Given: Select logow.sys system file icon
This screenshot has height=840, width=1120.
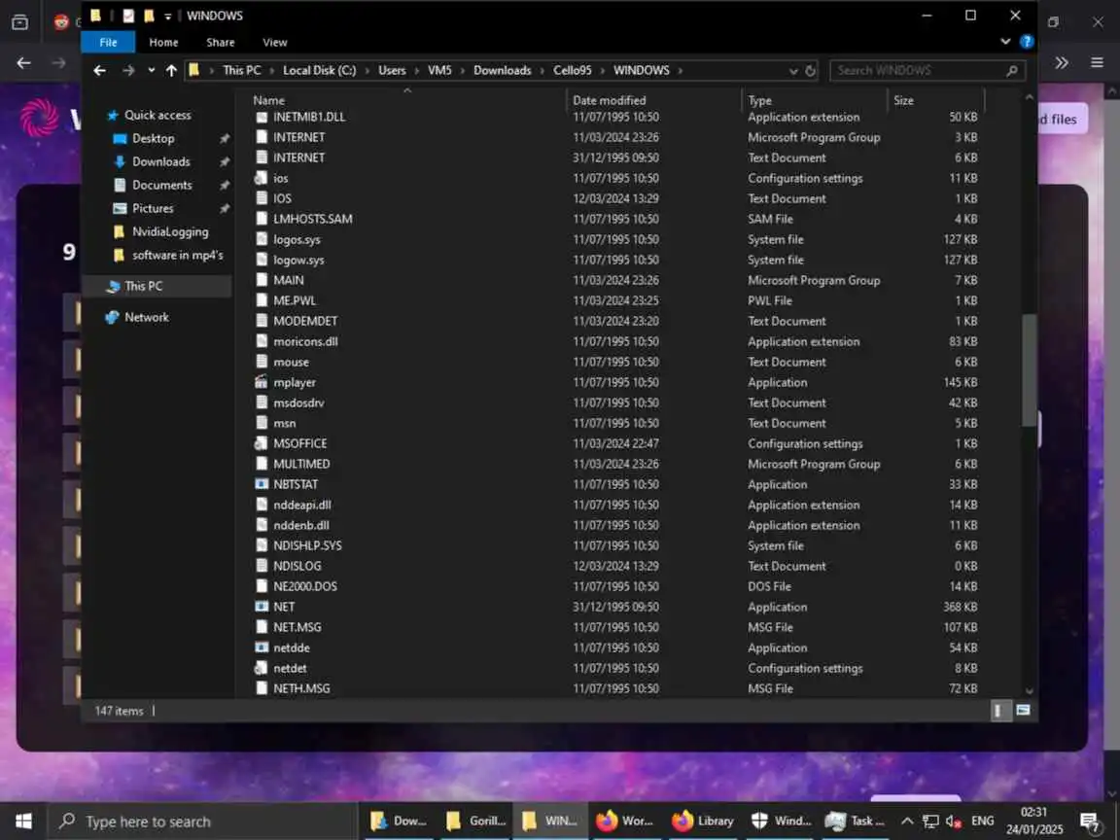Looking at the screenshot, I should (262, 260).
